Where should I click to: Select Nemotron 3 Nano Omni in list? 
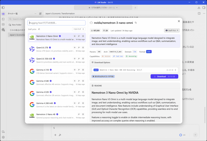57,38
